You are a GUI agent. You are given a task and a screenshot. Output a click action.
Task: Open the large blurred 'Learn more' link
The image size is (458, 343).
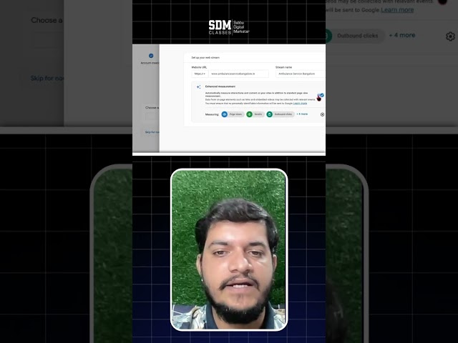pyautogui.click(x=397, y=10)
